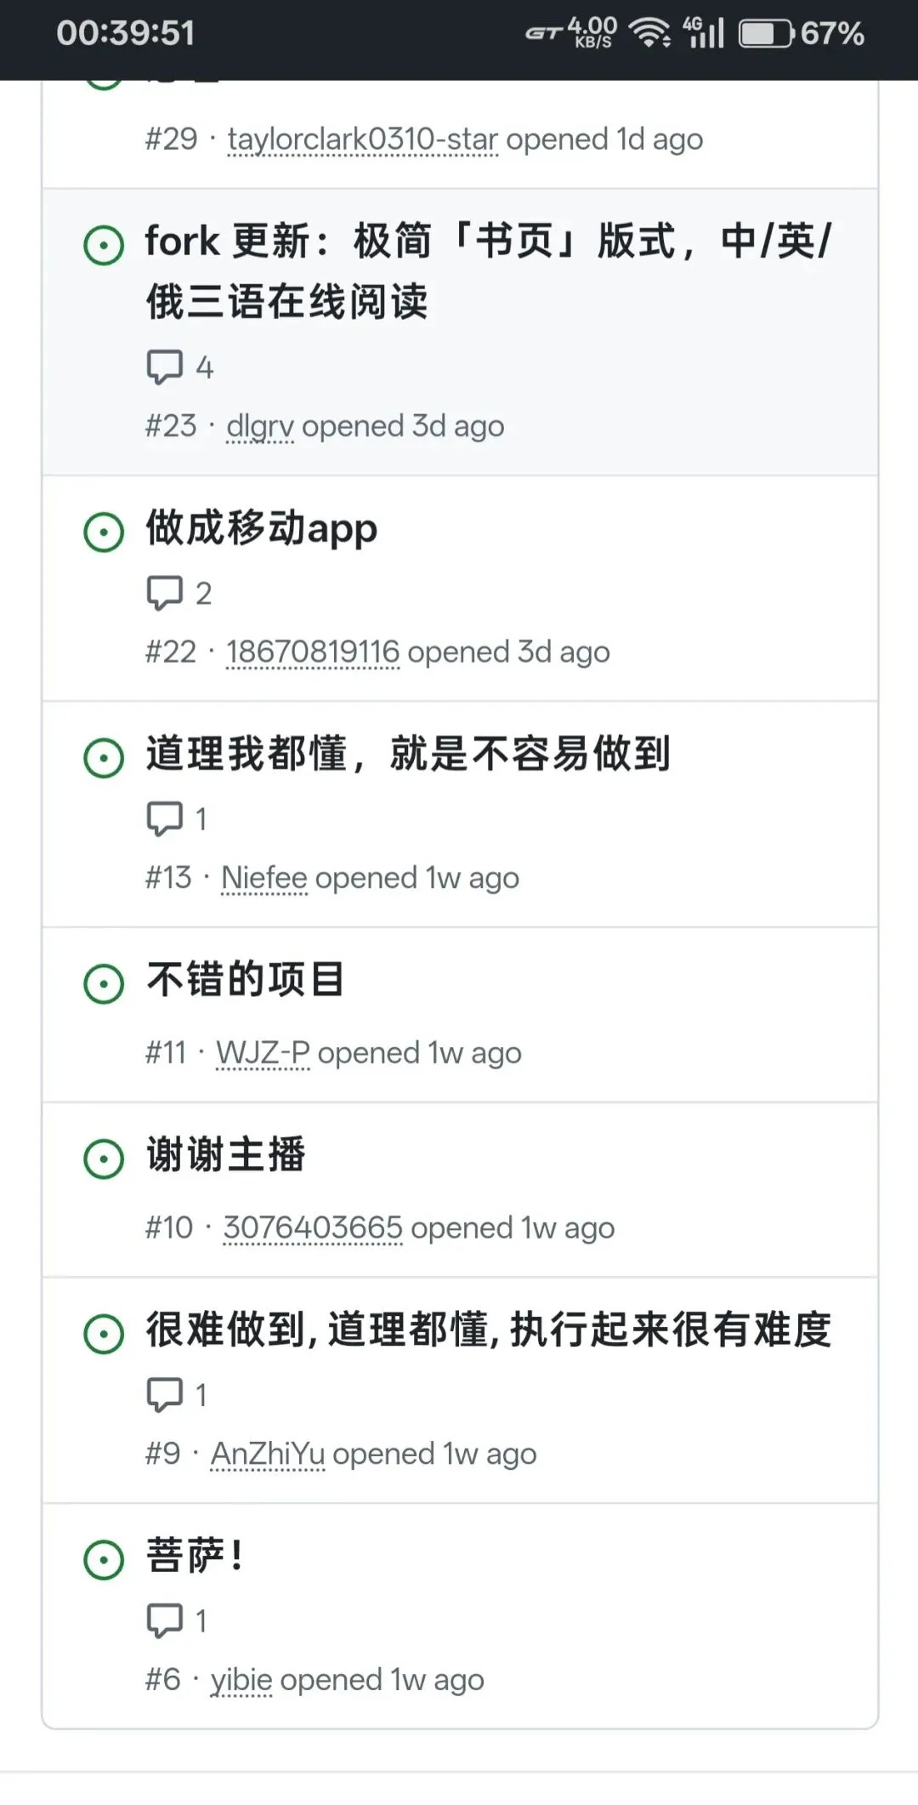The image size is (918, 1805).
Task: Tap open-issue icon beside 道理我都懂
Action: 105,757
